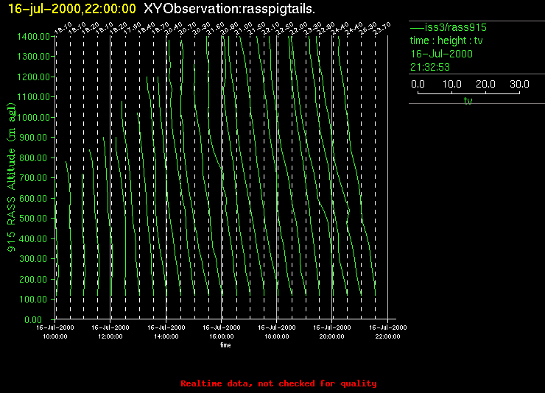The width and height of the screenshot is (545, 393).
Task: Click the 12:00:00 time axis label
Action: pyautogui.click(x=110, y=336)
